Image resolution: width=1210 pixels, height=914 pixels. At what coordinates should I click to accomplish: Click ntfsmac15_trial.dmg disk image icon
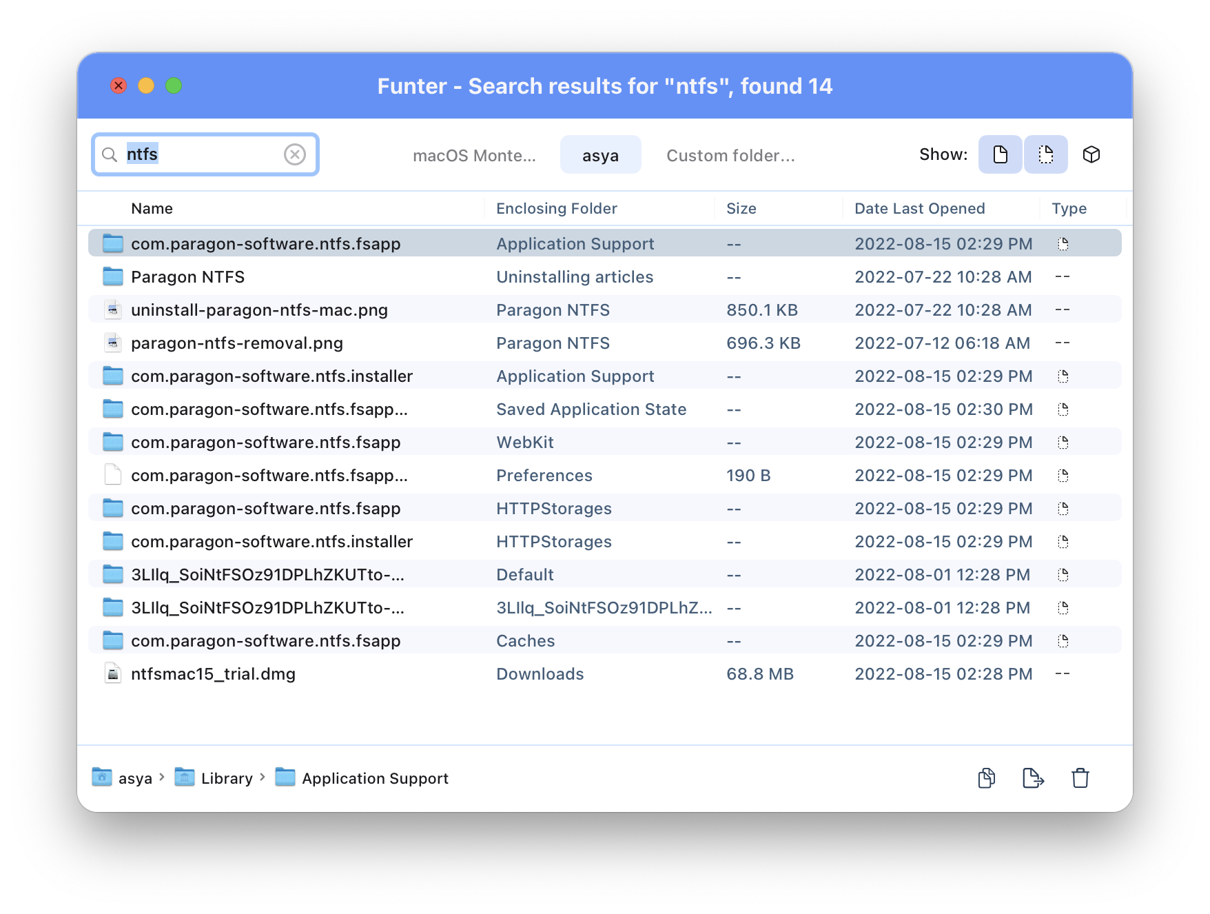click(x=113, y=674)
